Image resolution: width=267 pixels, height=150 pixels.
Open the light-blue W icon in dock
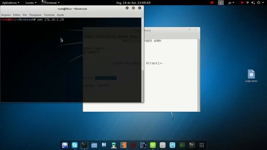tap(172, 145)
